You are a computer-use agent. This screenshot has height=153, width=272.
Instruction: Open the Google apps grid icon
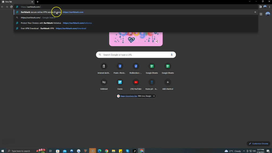261,14
